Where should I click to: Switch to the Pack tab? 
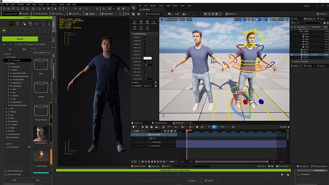click(x=24, y=49)
